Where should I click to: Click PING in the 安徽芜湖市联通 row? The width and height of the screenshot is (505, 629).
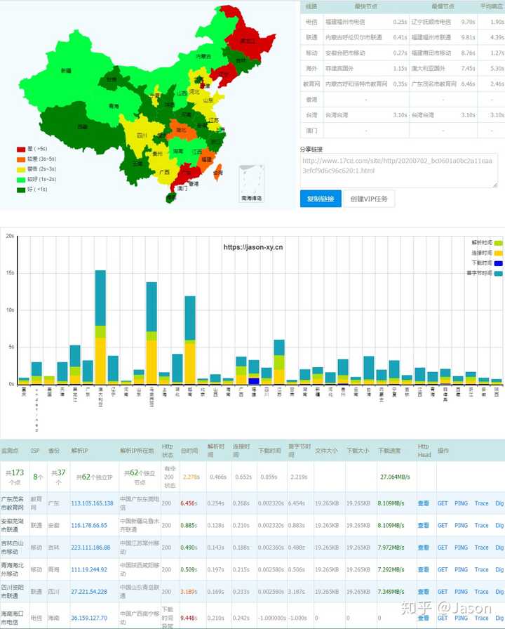461,525
